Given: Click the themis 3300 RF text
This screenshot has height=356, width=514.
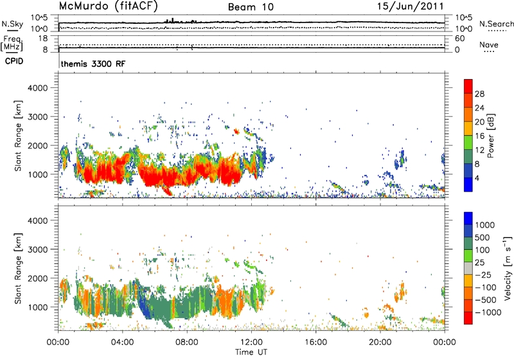Looking at the screenshot, I should point(93,64).
